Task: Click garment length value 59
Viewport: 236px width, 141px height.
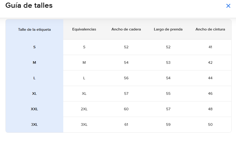Action: (x=168, y=124)
